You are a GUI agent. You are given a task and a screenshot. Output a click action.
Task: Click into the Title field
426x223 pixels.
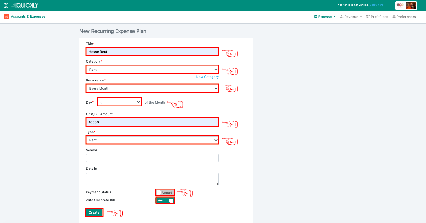(x=152, y=52)
